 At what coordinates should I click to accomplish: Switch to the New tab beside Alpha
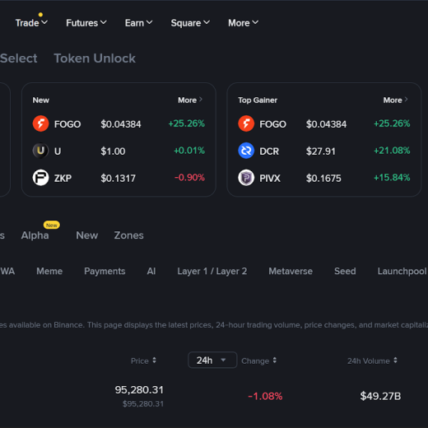87,235
